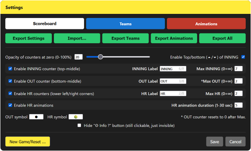This screenshot has width=251, height=151.
Task: Toggle Enable HR counters checkbox
Action: [10, 93]
